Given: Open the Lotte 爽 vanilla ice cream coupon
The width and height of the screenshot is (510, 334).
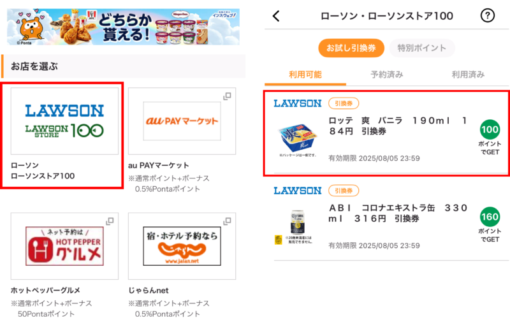Looking at the screenshot, I should (x=386, y=133).
